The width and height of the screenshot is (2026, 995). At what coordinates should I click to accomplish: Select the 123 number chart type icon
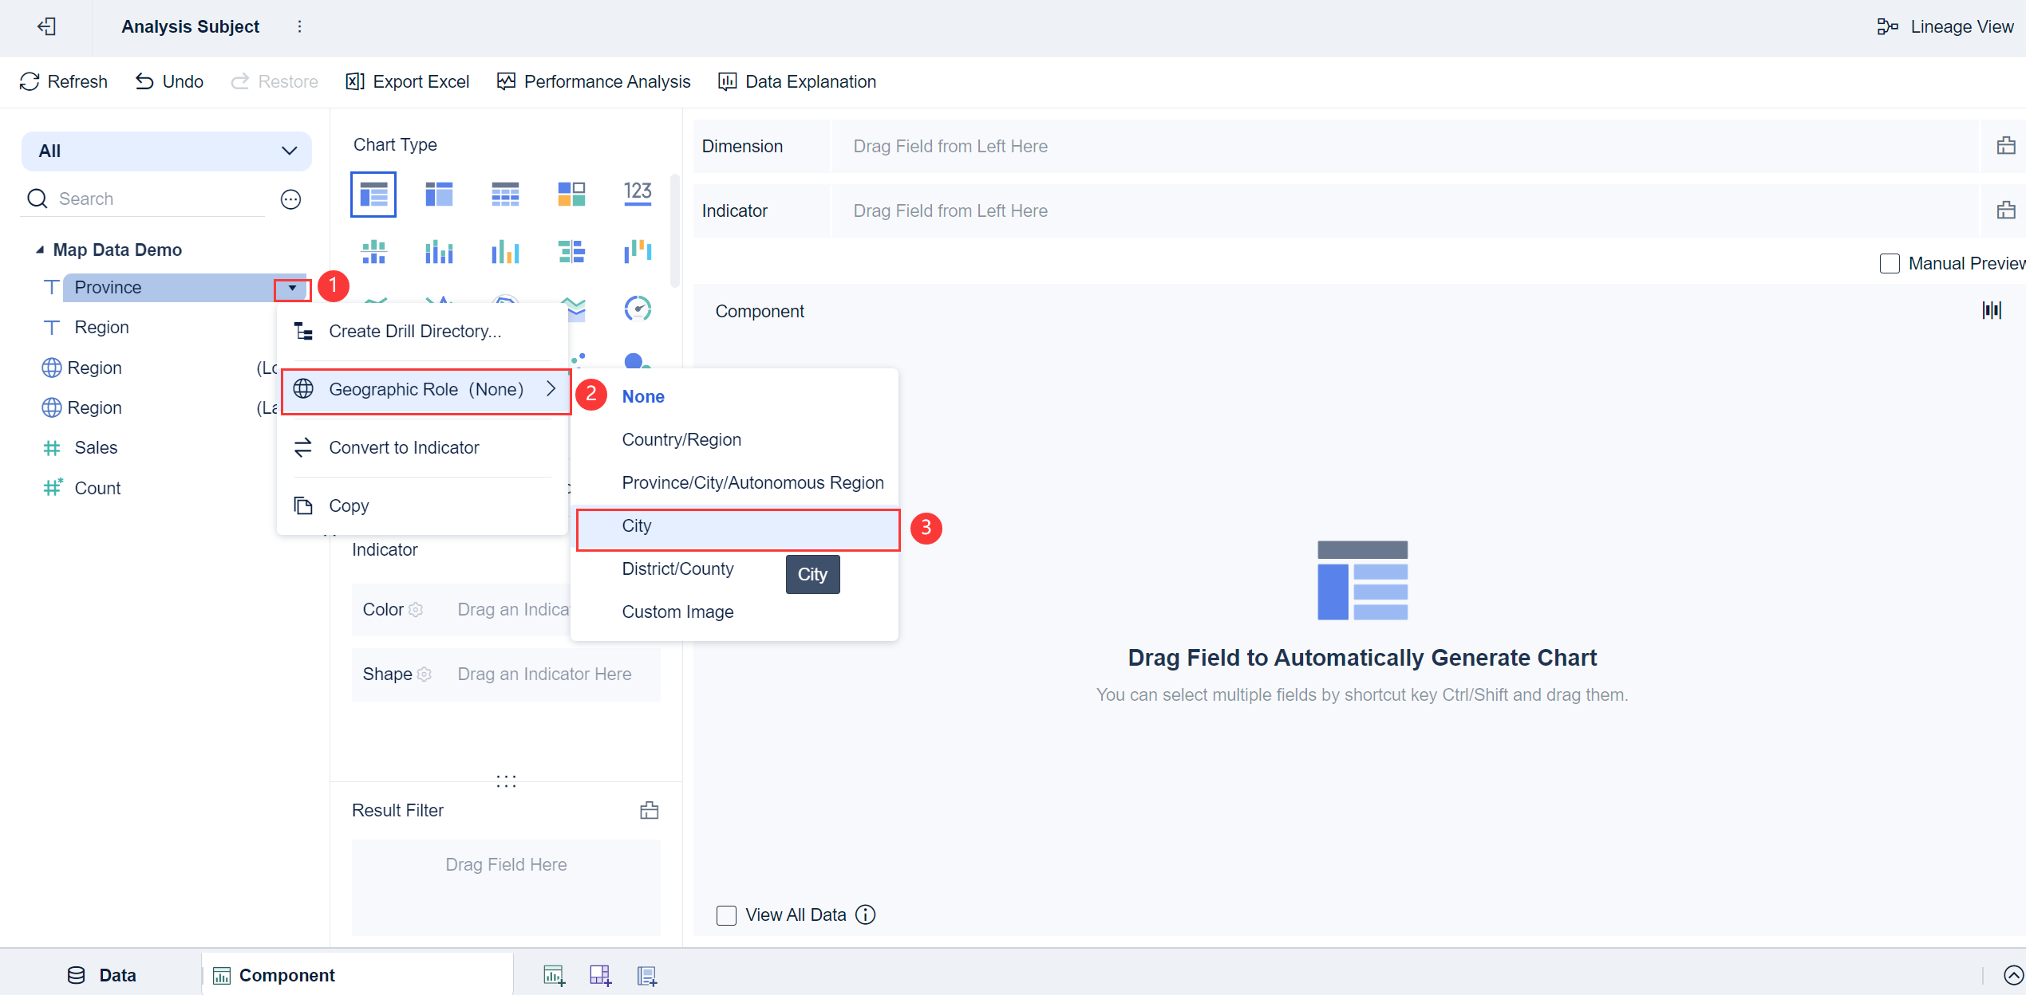(637, 194)
